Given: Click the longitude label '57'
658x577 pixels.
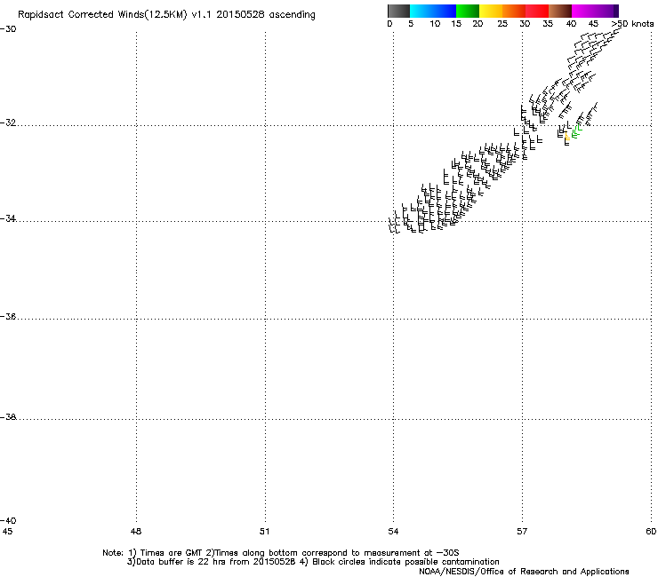Looking at the screenshot, I should coord(522,532).
